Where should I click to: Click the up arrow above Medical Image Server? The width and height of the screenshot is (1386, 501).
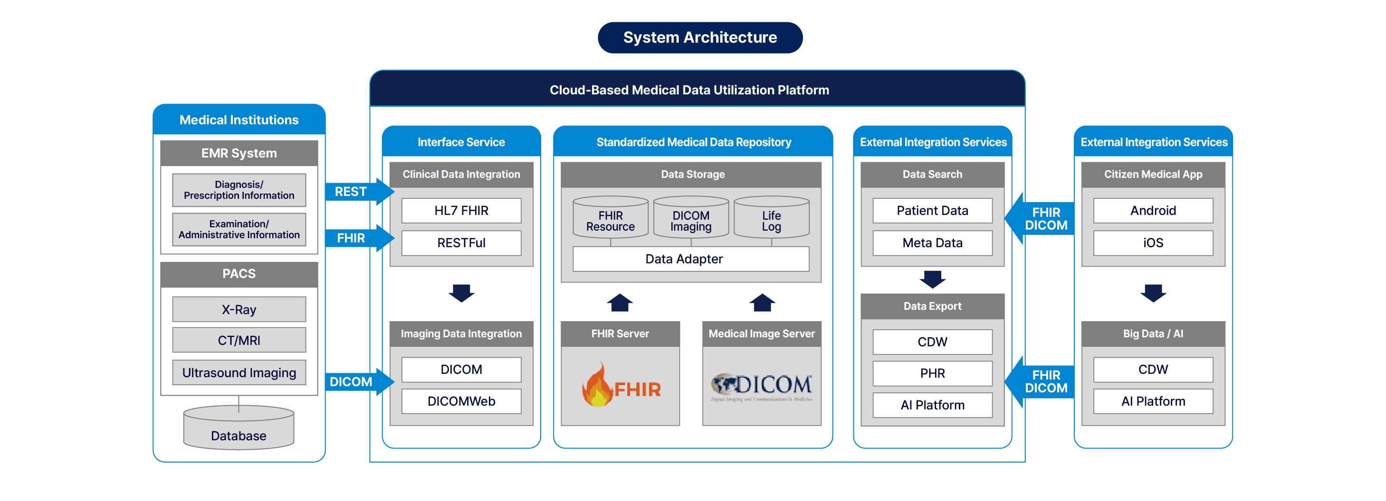click(762, 303)
